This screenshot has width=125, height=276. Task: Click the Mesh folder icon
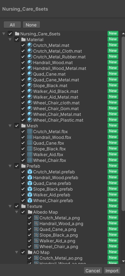[23, 126]
